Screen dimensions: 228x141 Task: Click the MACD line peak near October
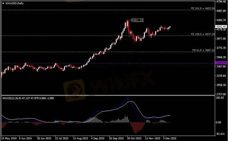(128, 99)
